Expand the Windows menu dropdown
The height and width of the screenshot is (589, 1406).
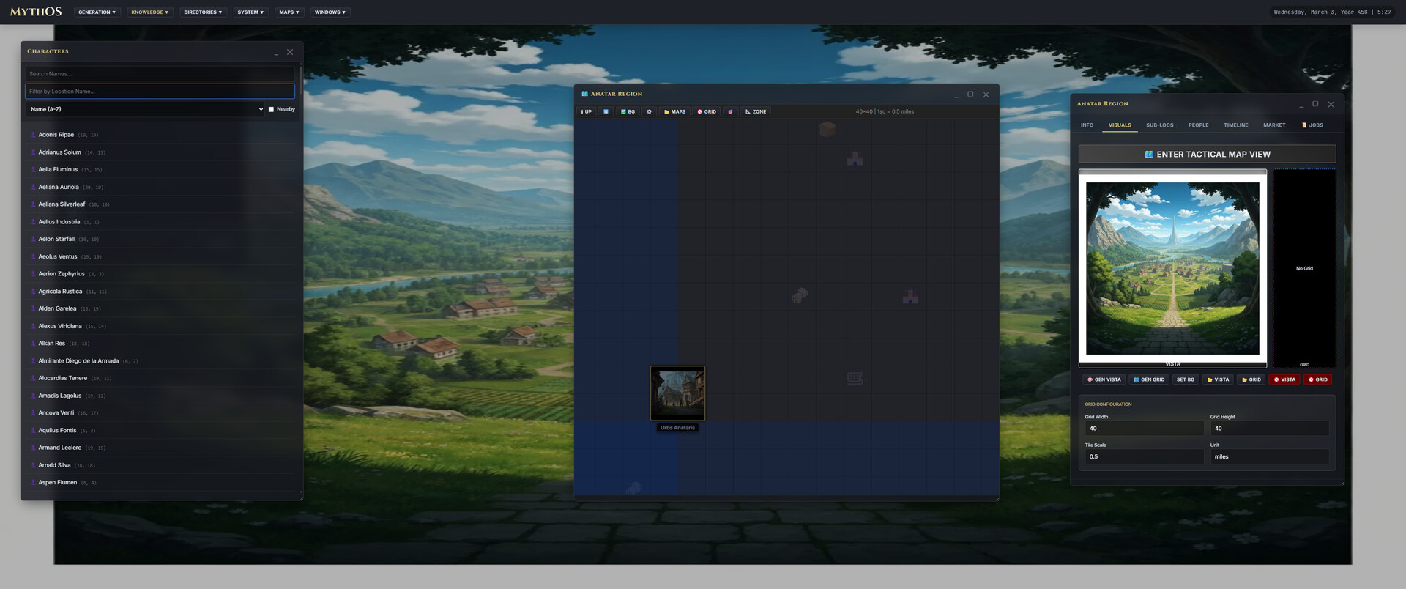point(330,12)
